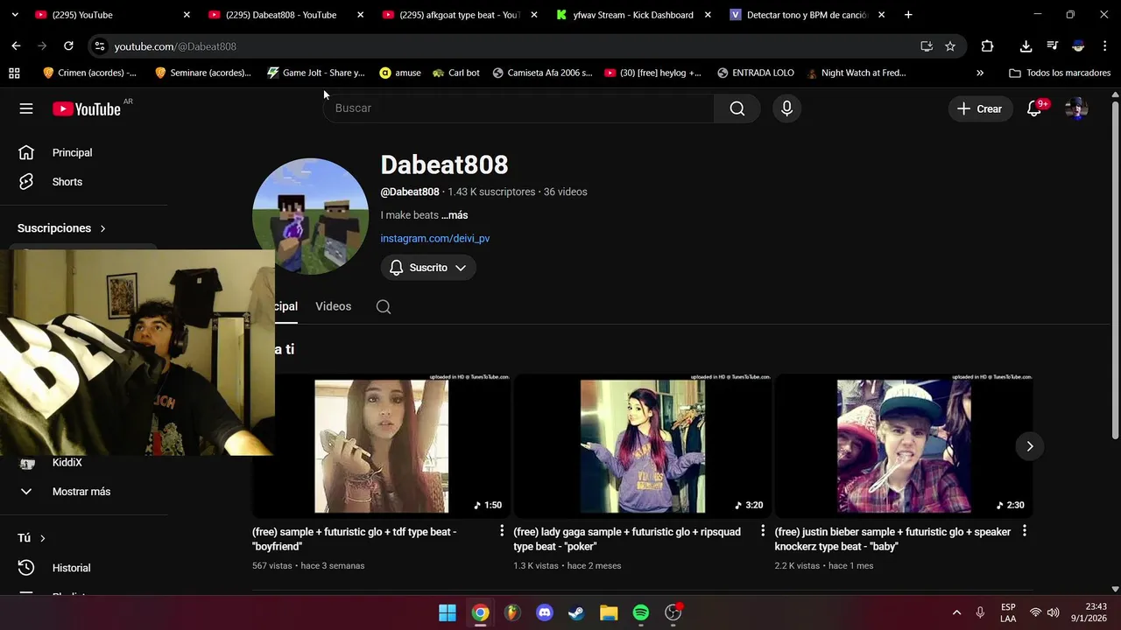This screenshot has height=630, width=1121.
Task: Open OBS Studio from the taskbar
Action: [673, 612]
